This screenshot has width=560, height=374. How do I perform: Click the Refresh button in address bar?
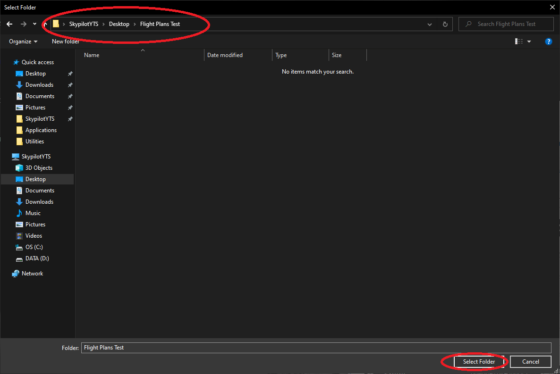[x=445, y=24]
